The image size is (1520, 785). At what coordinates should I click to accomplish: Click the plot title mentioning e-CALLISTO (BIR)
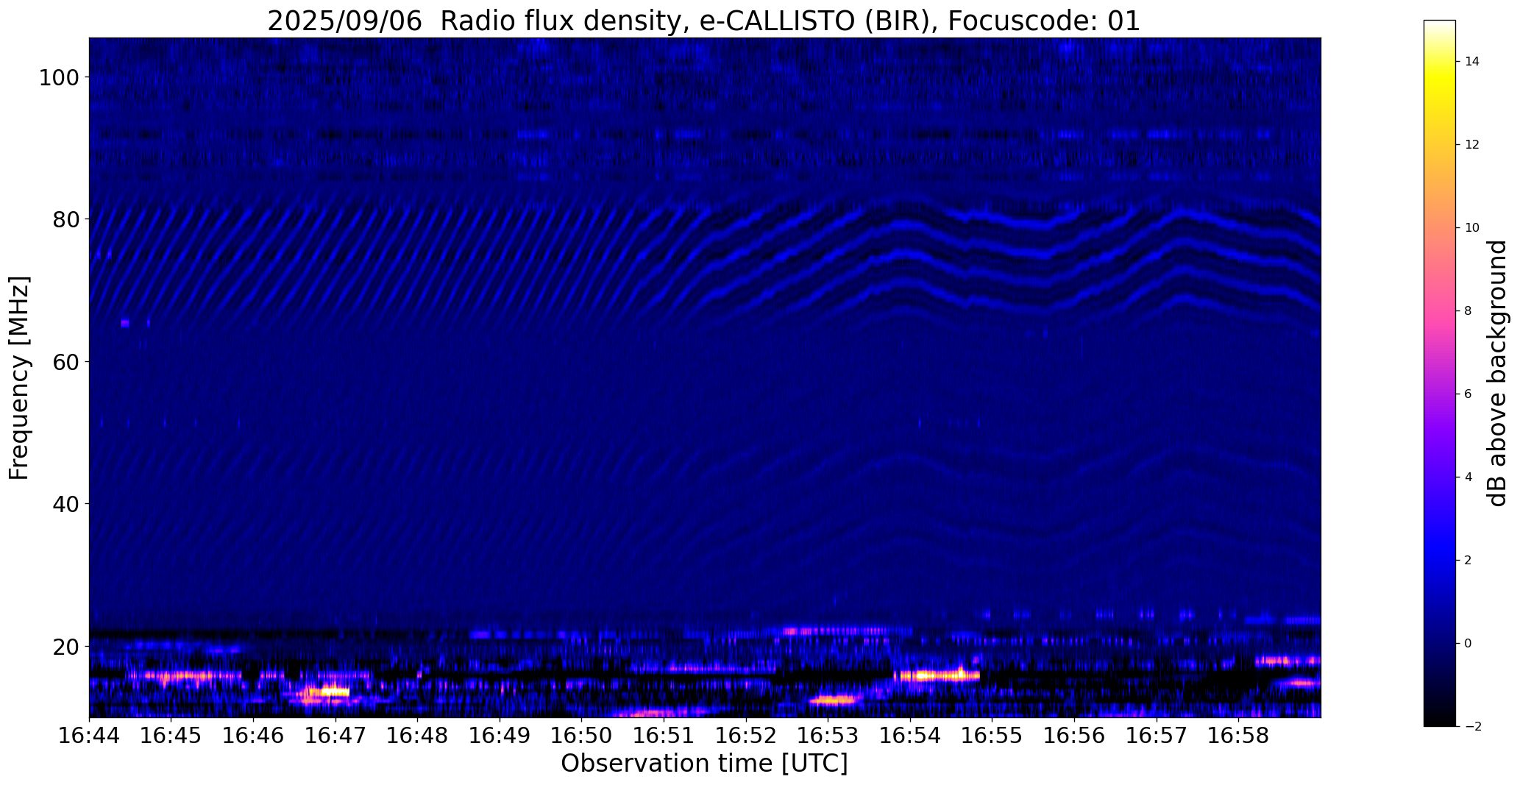(704, 20)
